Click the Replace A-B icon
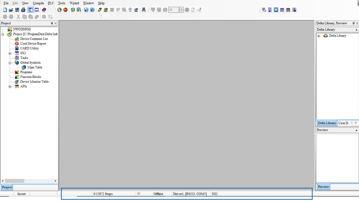Screen dimensions: 359x202 [50, 17]
